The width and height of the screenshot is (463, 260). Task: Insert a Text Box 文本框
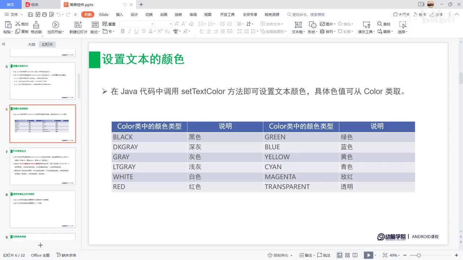coord(298,27)
